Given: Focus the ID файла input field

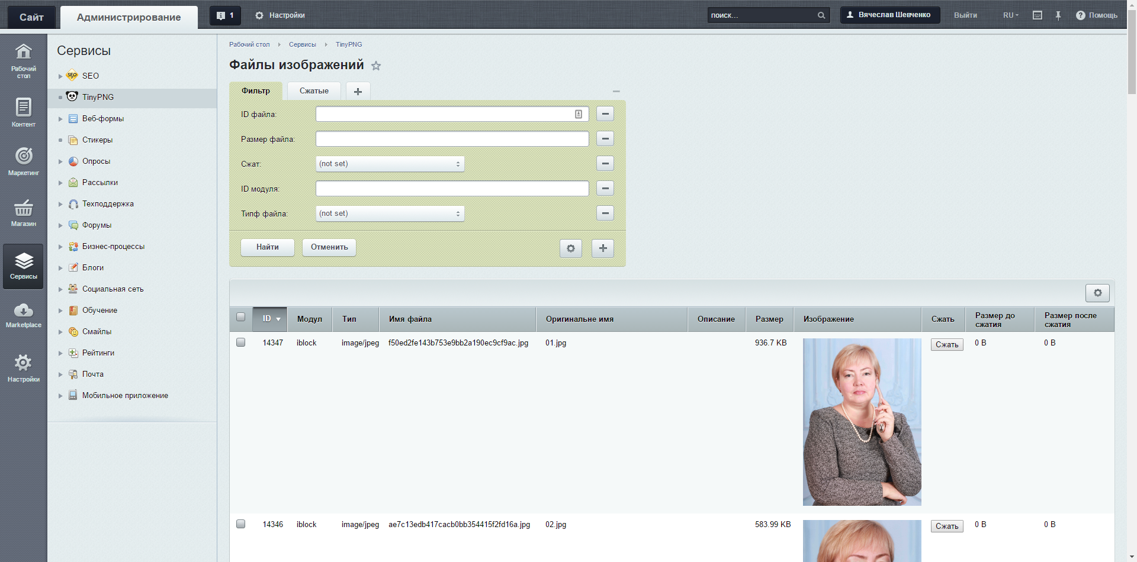Looking at the screenshot, I should [x=452, y=114].
